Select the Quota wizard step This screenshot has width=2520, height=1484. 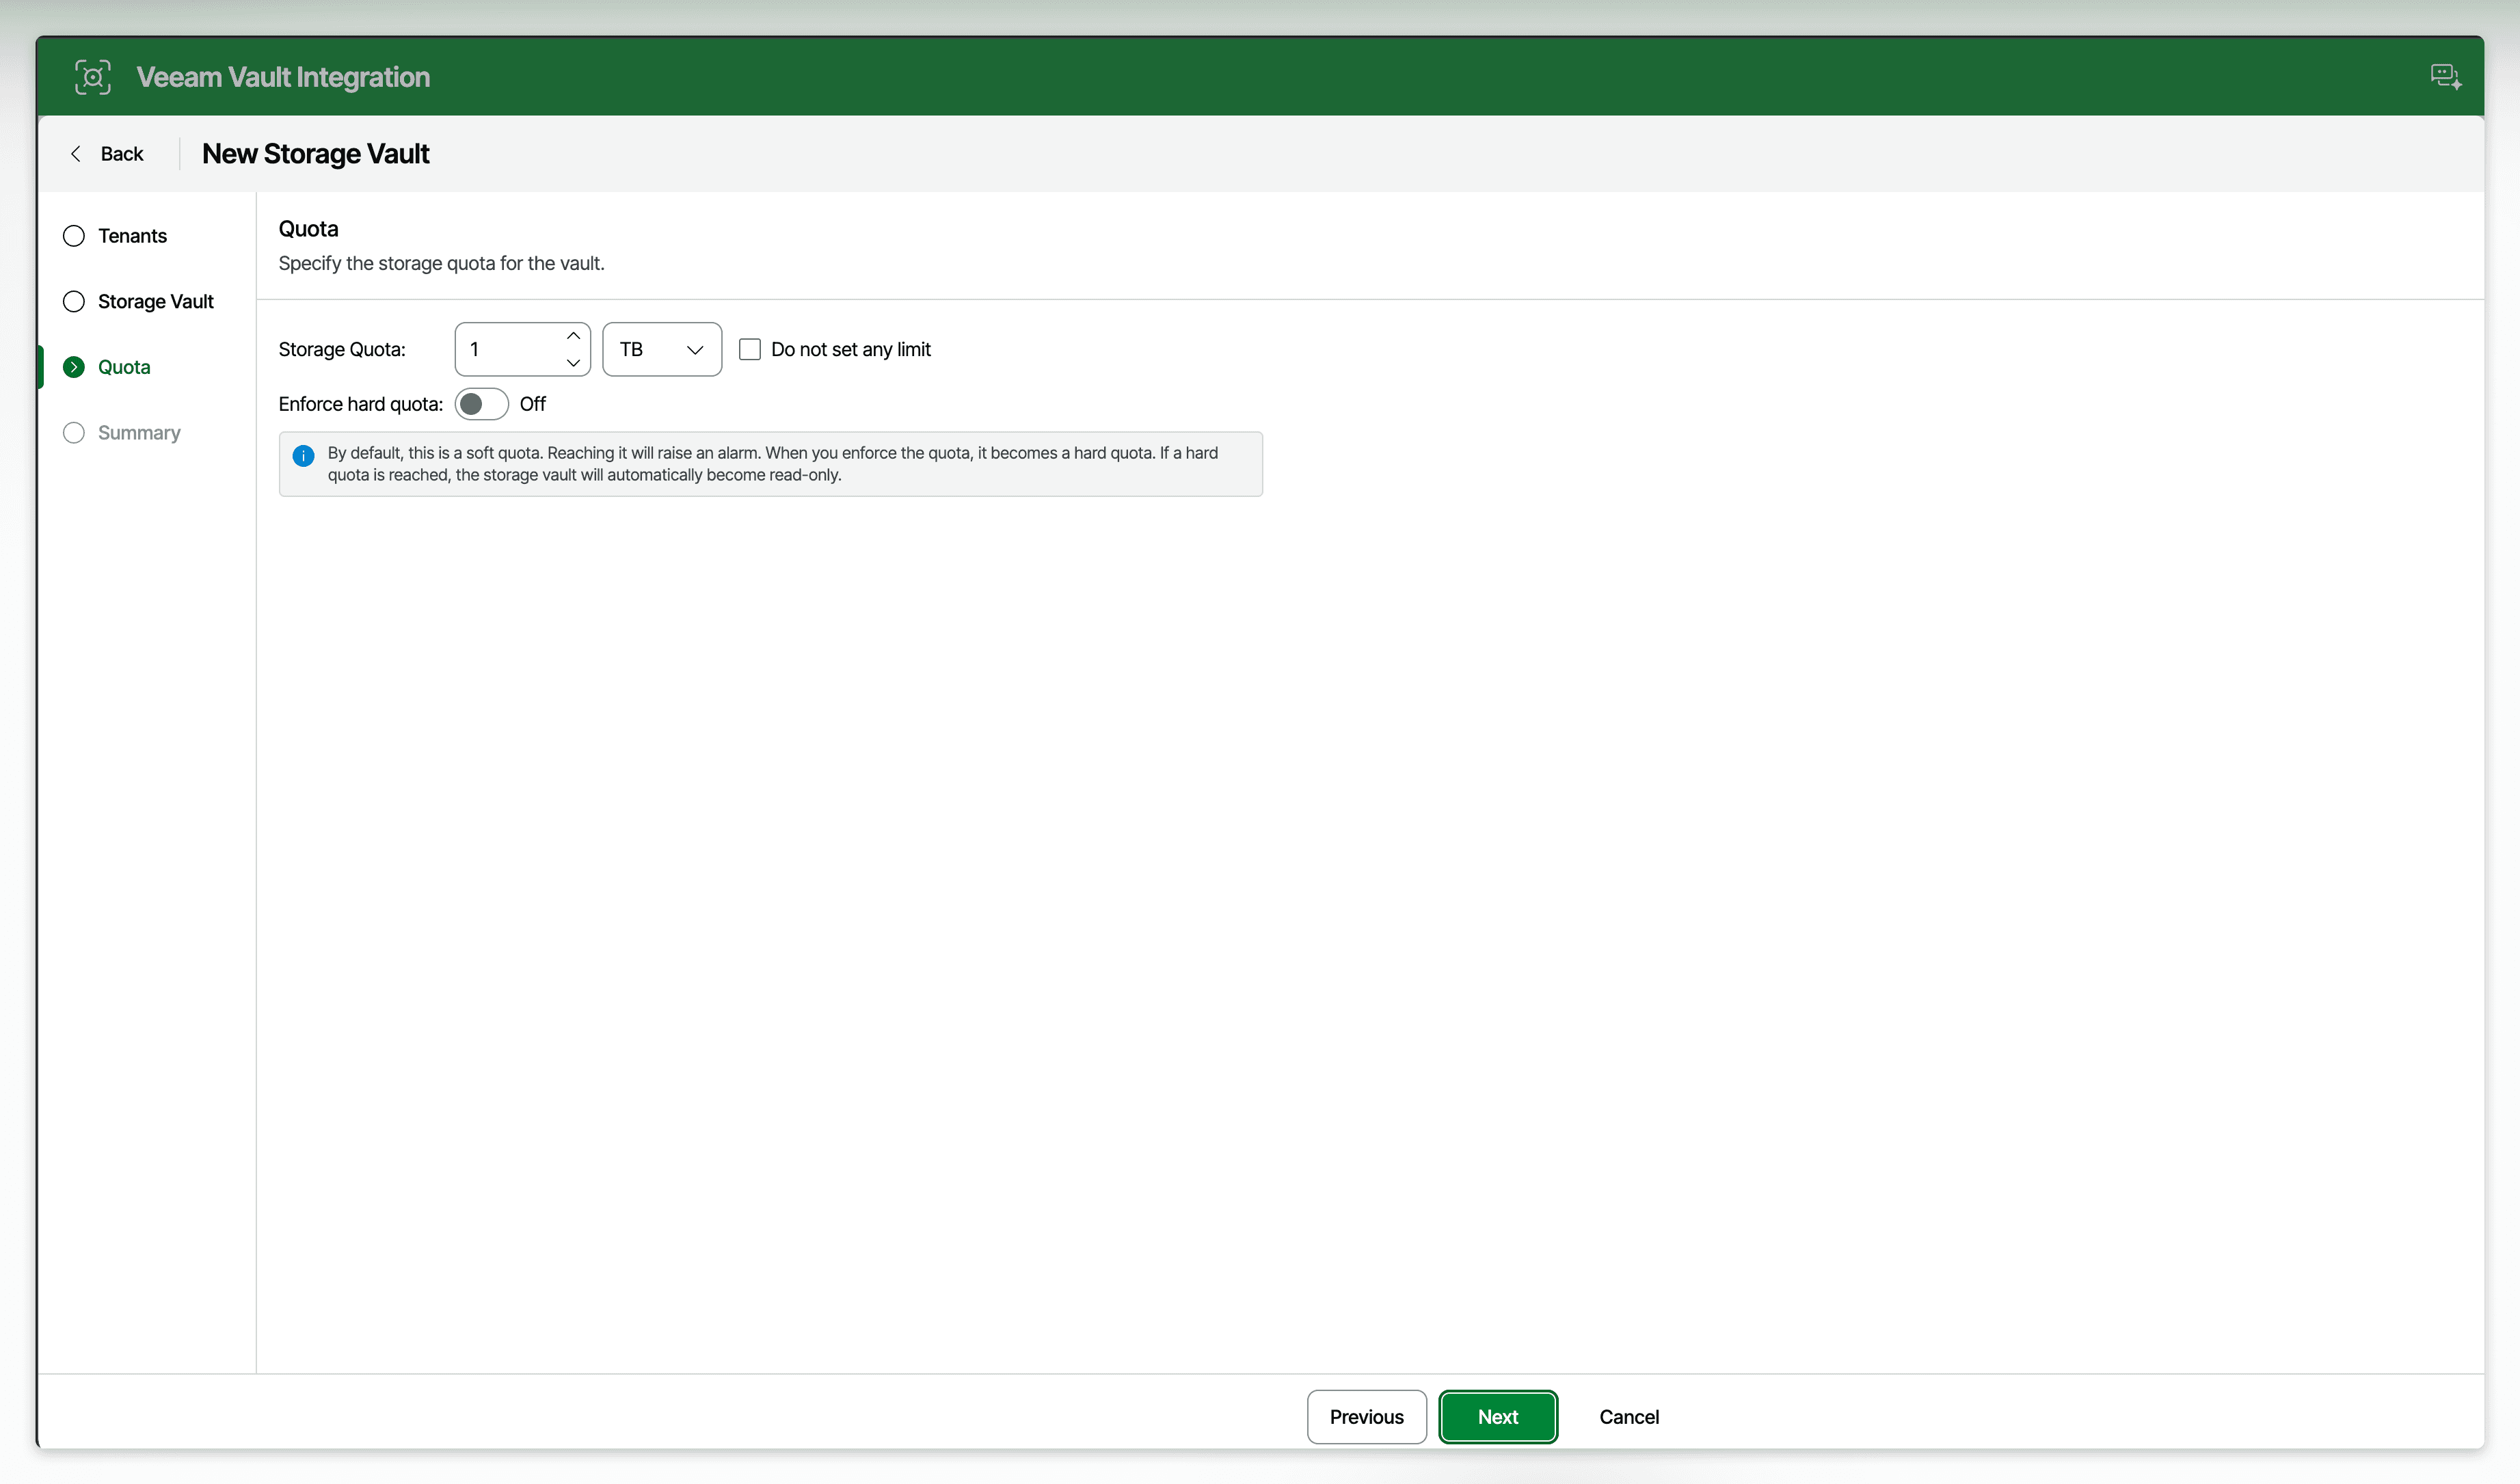[x=107, y=367]
